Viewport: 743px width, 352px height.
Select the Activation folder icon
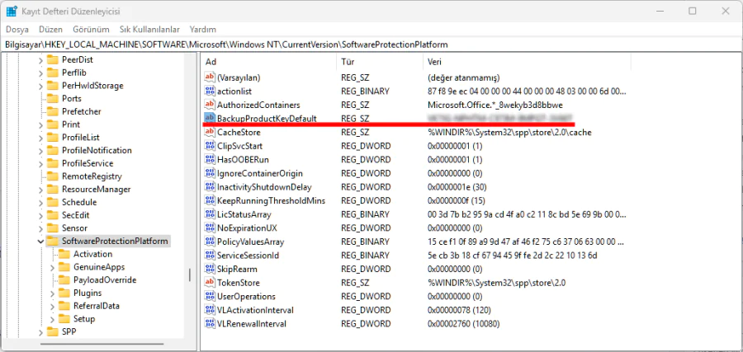click(x=64, y=254)
